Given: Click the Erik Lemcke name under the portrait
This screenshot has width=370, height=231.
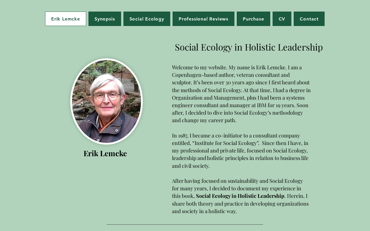Looking at the screenshot, I should tap(105, 153).
